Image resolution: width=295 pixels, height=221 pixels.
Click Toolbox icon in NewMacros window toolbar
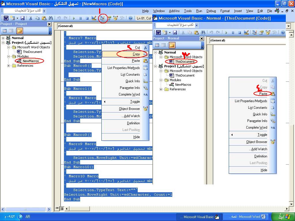122,18
